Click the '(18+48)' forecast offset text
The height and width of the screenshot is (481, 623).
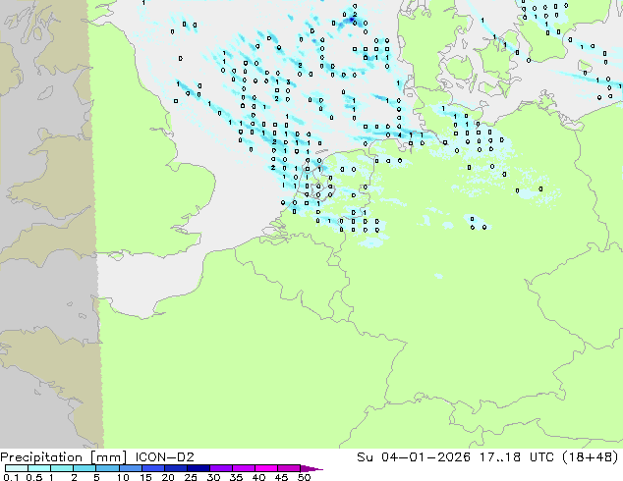(x=591, y=457)
